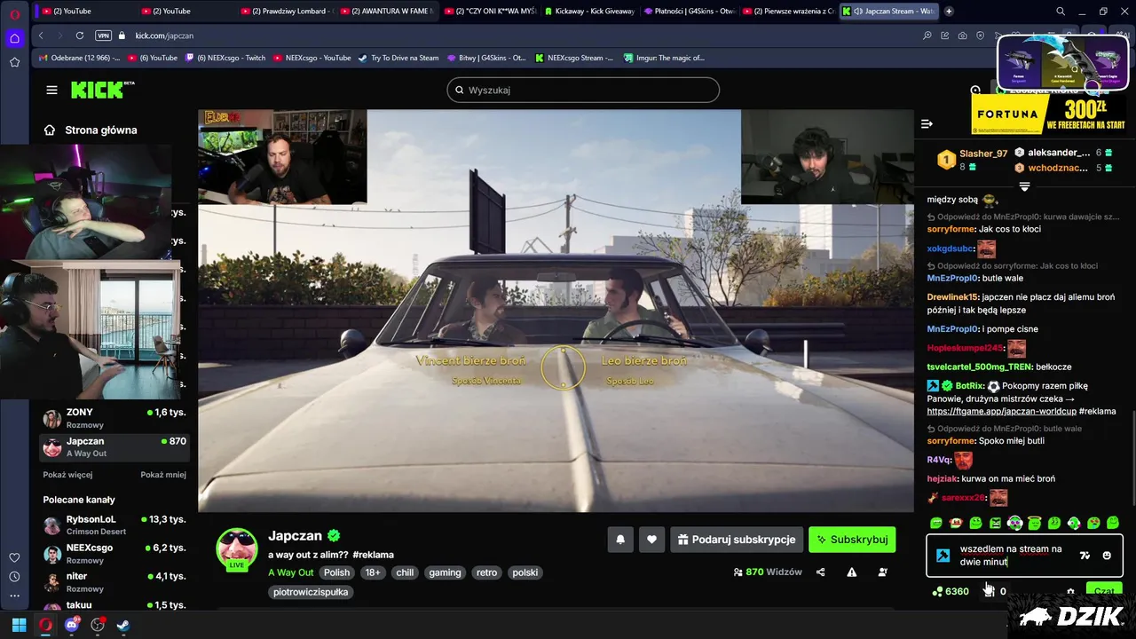Open Strona główna in the sidebar
Viewport: 1136px width, 639px height.
click(x=91, y=130)
